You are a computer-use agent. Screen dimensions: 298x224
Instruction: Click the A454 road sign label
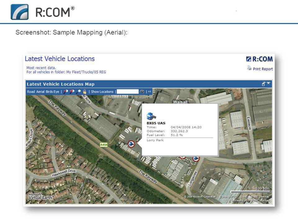[x=104, y=145]
